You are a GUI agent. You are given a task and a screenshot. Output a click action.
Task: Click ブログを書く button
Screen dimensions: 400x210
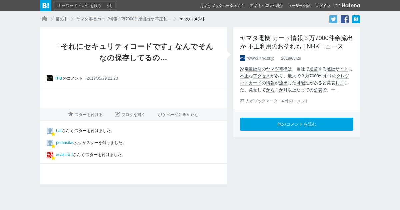tap(130, 115)
